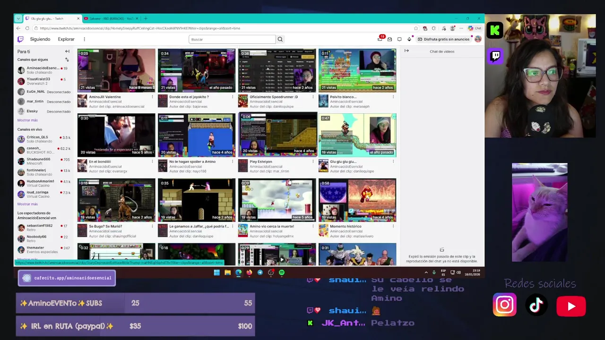Image resolution: width=605 pixels, height=340 pixels.
Task: Bookmark this page with star icon
Action: click(416, 28)
